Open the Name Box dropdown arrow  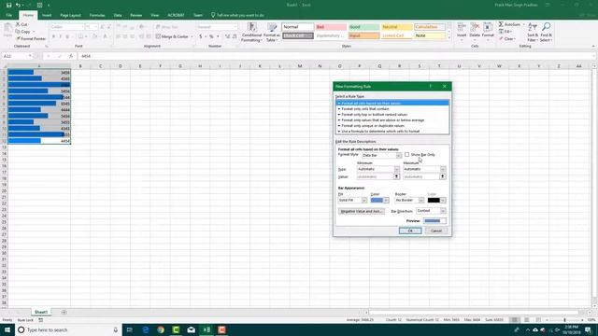click(x=30, y=56)
